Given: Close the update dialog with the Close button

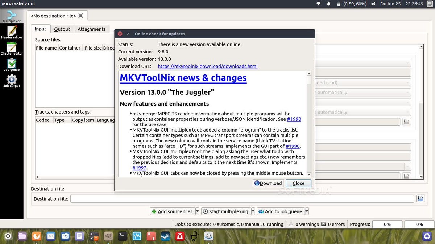Looking at the screenshot, I should 298,183.
